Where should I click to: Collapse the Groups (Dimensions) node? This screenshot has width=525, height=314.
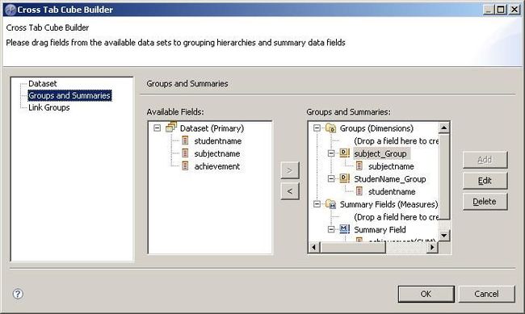pyautogui.click(x=317, y=128)
